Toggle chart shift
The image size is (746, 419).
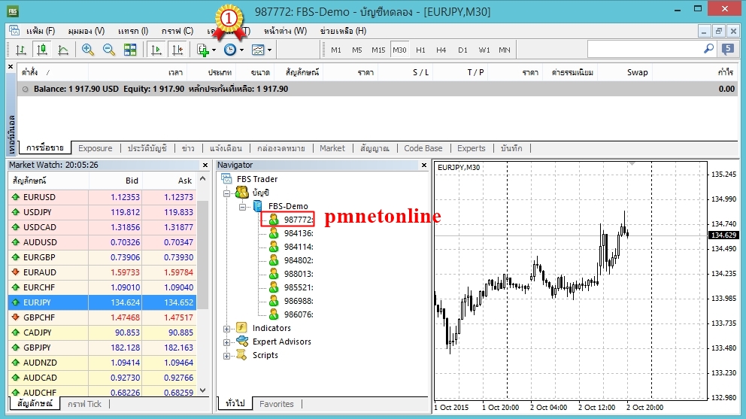[x=177, y=50]
